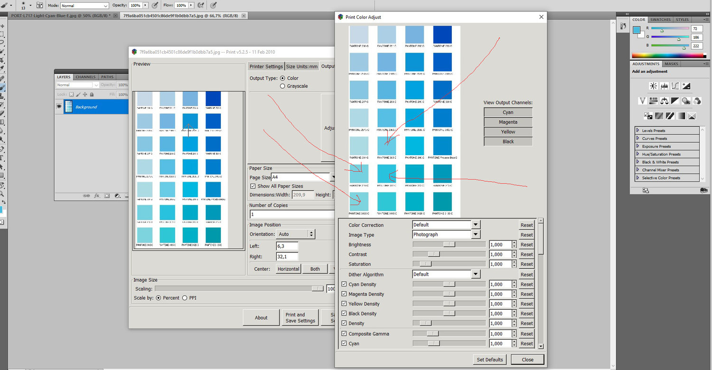Add a Black & White adjustment
Screen dimensions: 712x370
click(675, 101)
